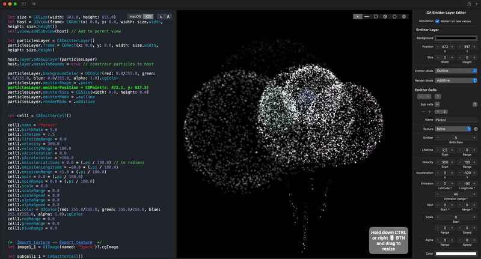Choose the rectangle emitter shape icon
Screen dimensions: 481x259
(x=376, y=17)
